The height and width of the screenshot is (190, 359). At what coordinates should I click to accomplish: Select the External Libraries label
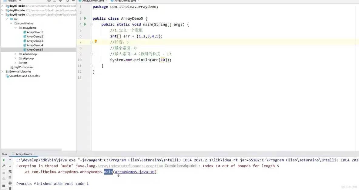20,71
